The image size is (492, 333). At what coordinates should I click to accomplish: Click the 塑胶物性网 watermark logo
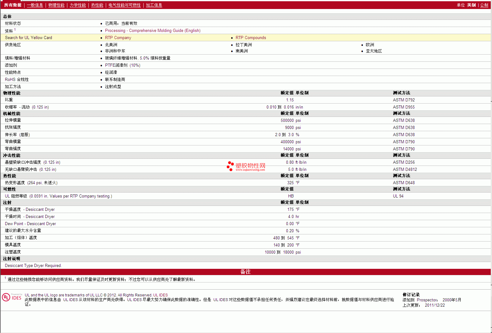point(246,166)
